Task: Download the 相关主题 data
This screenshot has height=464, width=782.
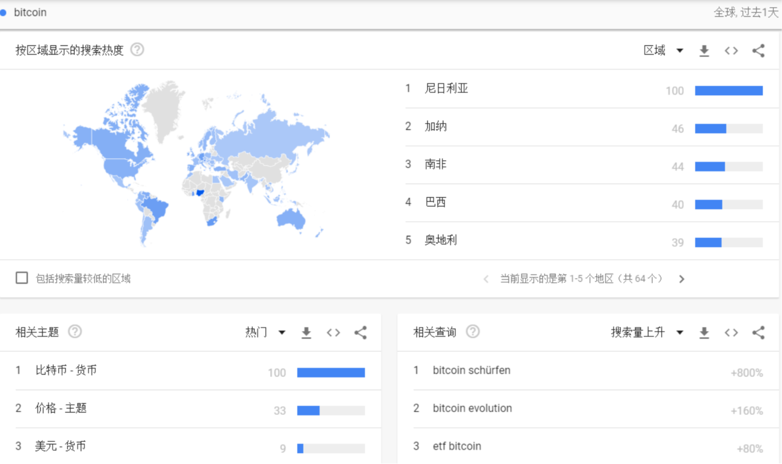Action: click(306, 333)
